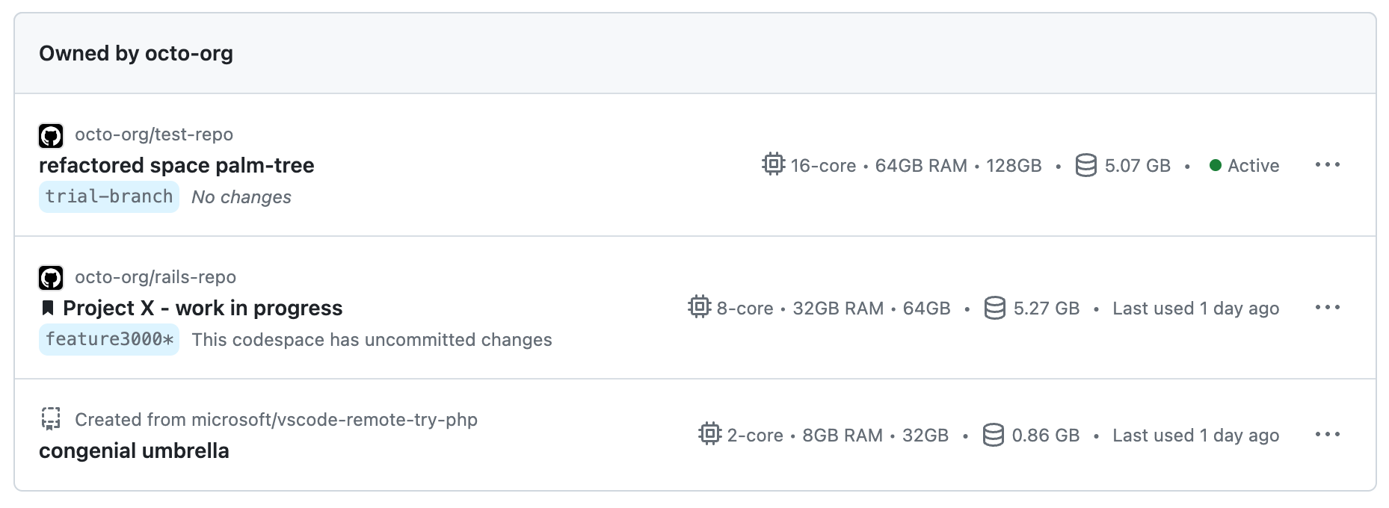Open the microsoft/vscode-remote-try-php link
This screenshot has width=1389, height=508.
coord(277,420)
